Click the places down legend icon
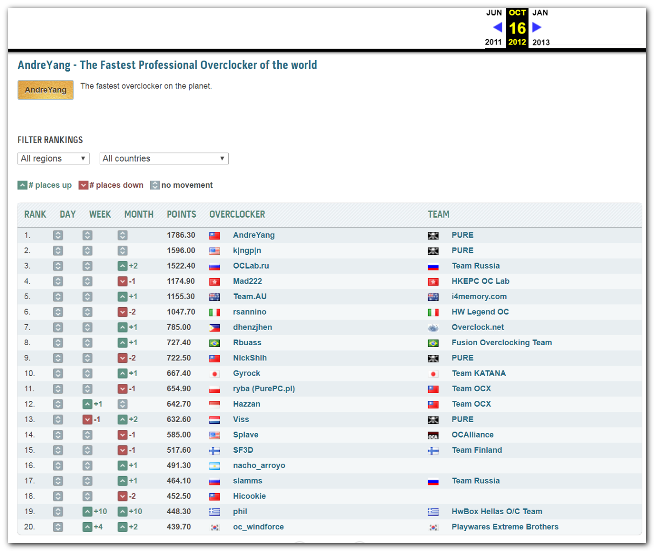Image resolution: width=654 pixels, height=551 pixels. click(83, 185)
